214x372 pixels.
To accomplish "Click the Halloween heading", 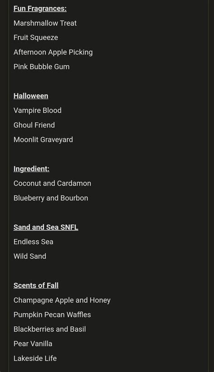I will click(x=31, y=96).
